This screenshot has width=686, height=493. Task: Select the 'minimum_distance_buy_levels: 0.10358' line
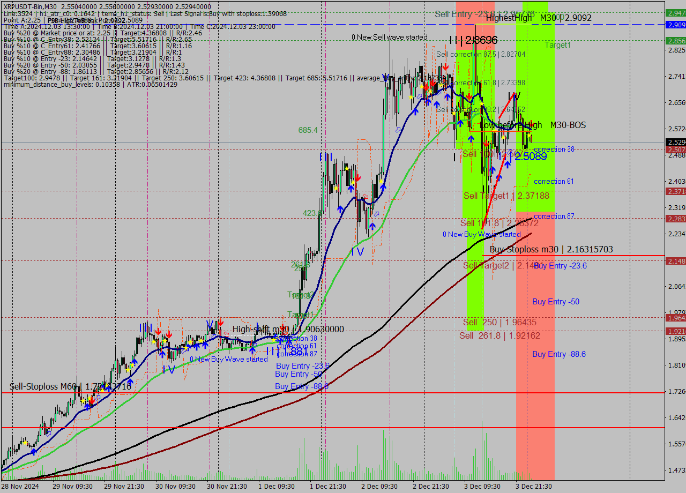(x=90, y=85)
